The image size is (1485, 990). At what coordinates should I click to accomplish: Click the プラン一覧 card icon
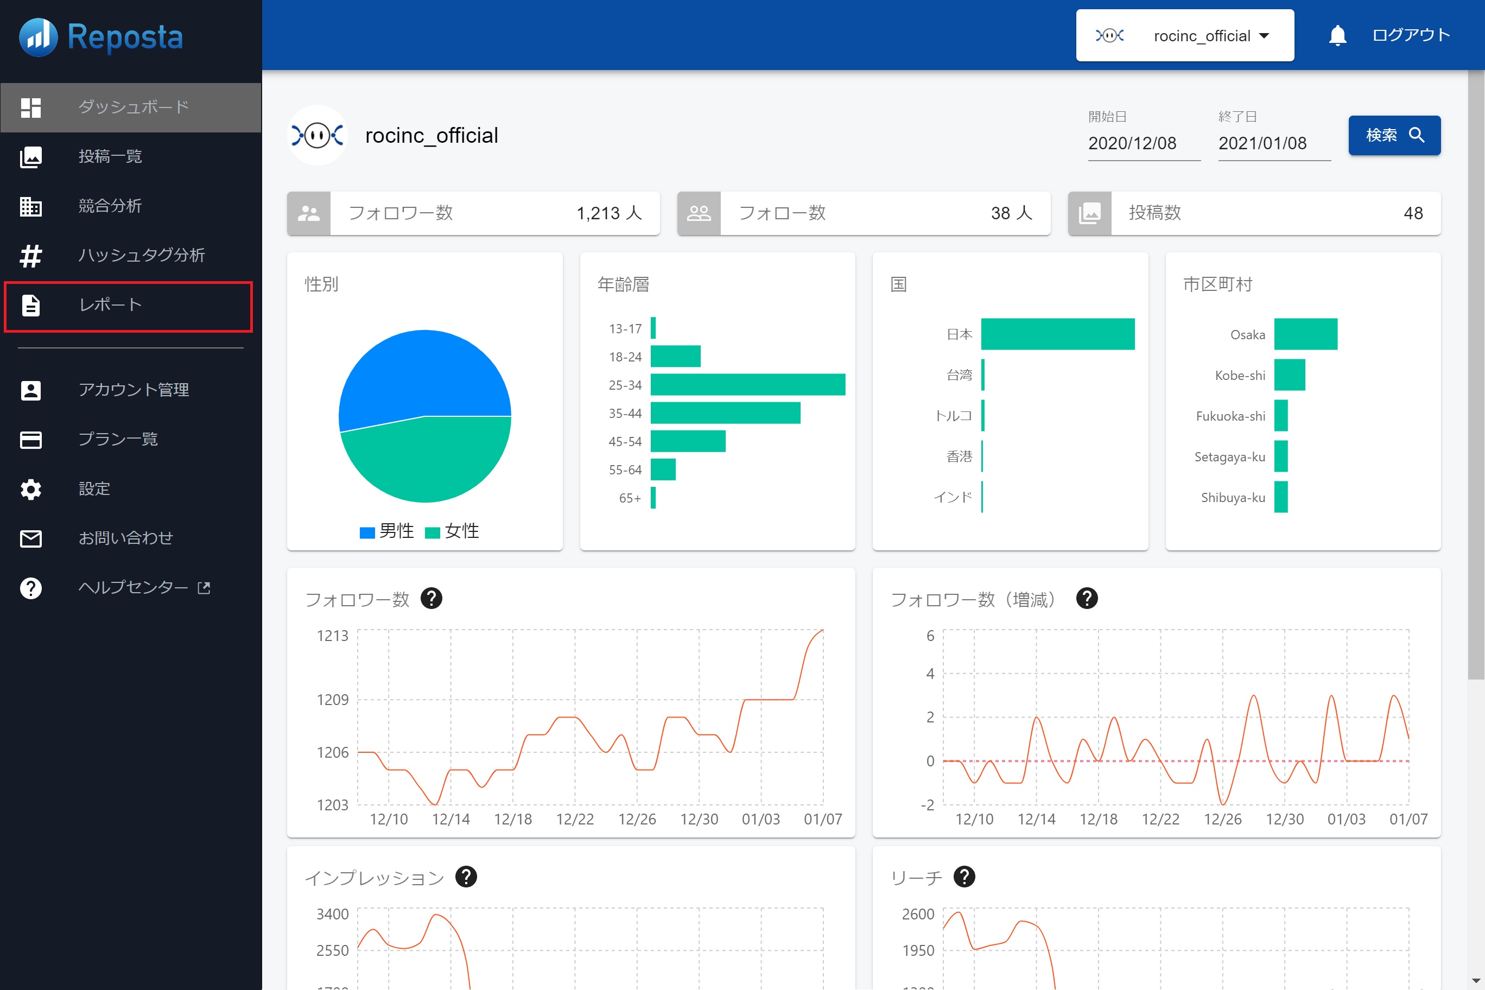31,440
